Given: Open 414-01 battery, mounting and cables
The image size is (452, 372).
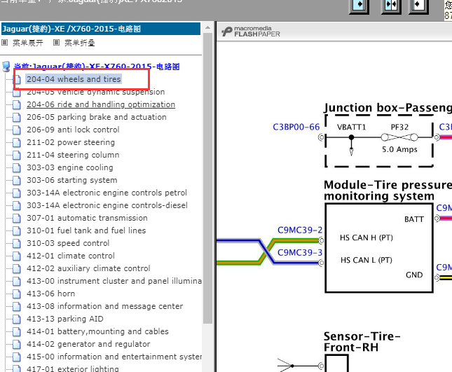Looking at the screenshot, I should [97, 331].
